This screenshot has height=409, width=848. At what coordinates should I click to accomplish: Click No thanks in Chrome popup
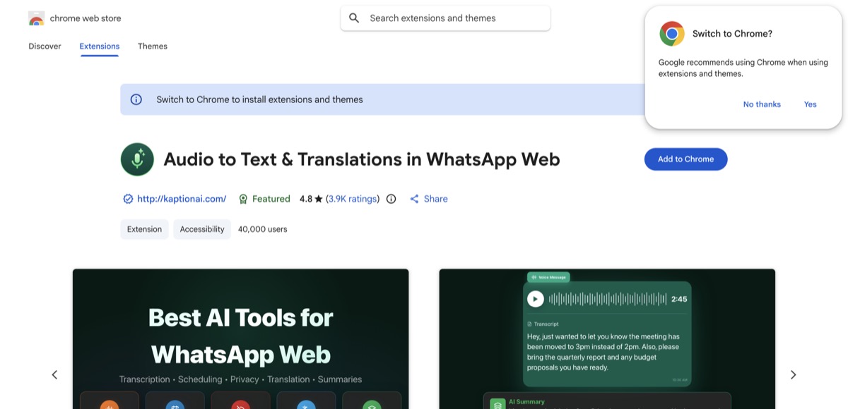coord(762,104)
